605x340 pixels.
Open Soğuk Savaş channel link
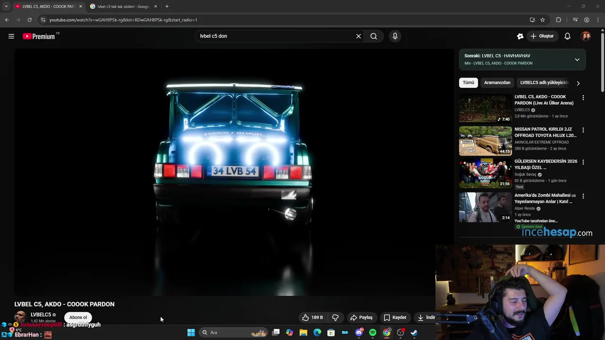[x=525, y=174]
